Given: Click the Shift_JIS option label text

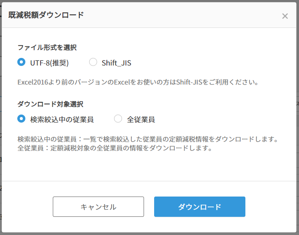Looking at the screenshot, I should [x=116, y=63].
